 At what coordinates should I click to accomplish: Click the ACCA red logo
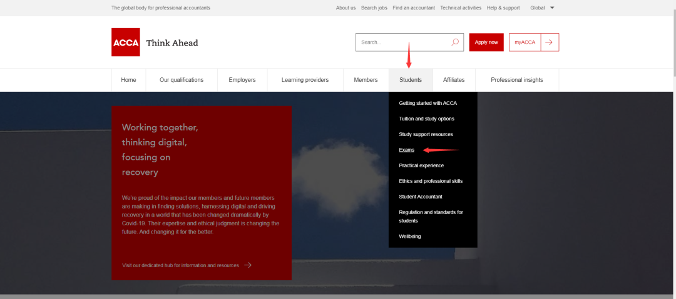coord(125,42)
